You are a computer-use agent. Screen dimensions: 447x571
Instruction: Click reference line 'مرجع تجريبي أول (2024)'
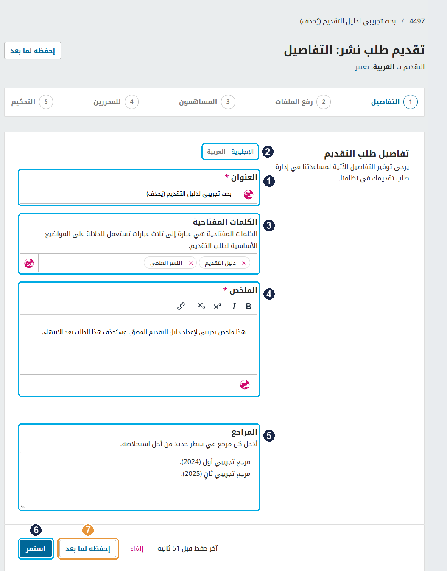[x=215, y=462]
